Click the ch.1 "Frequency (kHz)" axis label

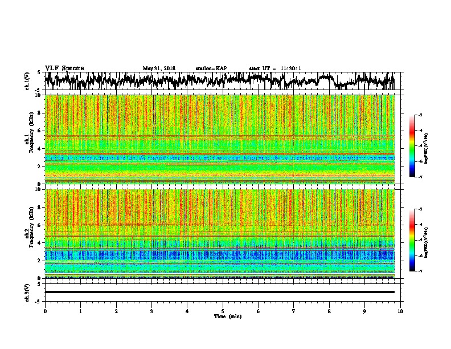(x=32, y=132)
